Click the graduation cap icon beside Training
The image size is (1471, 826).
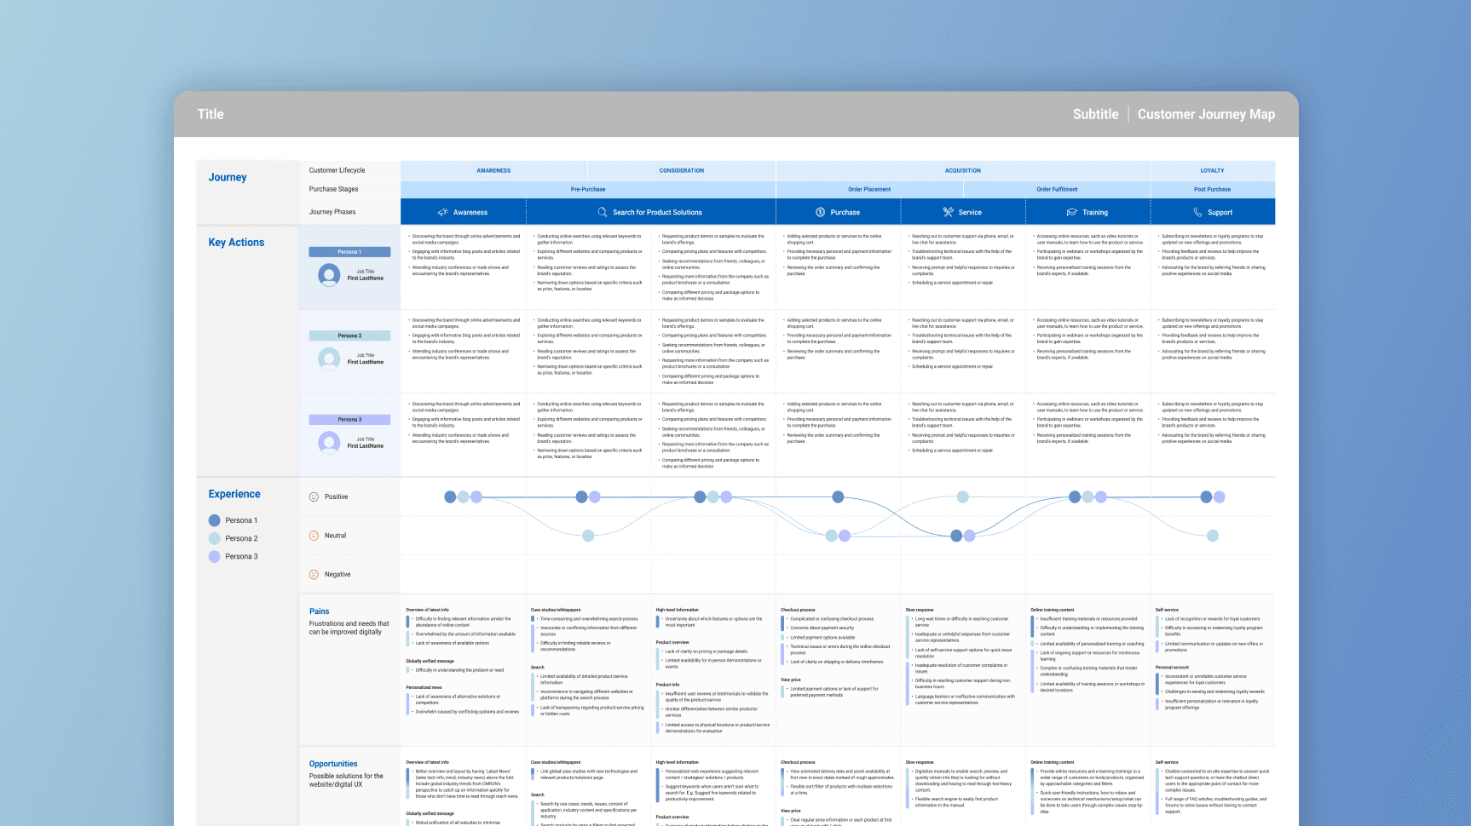click(1072, 212)
